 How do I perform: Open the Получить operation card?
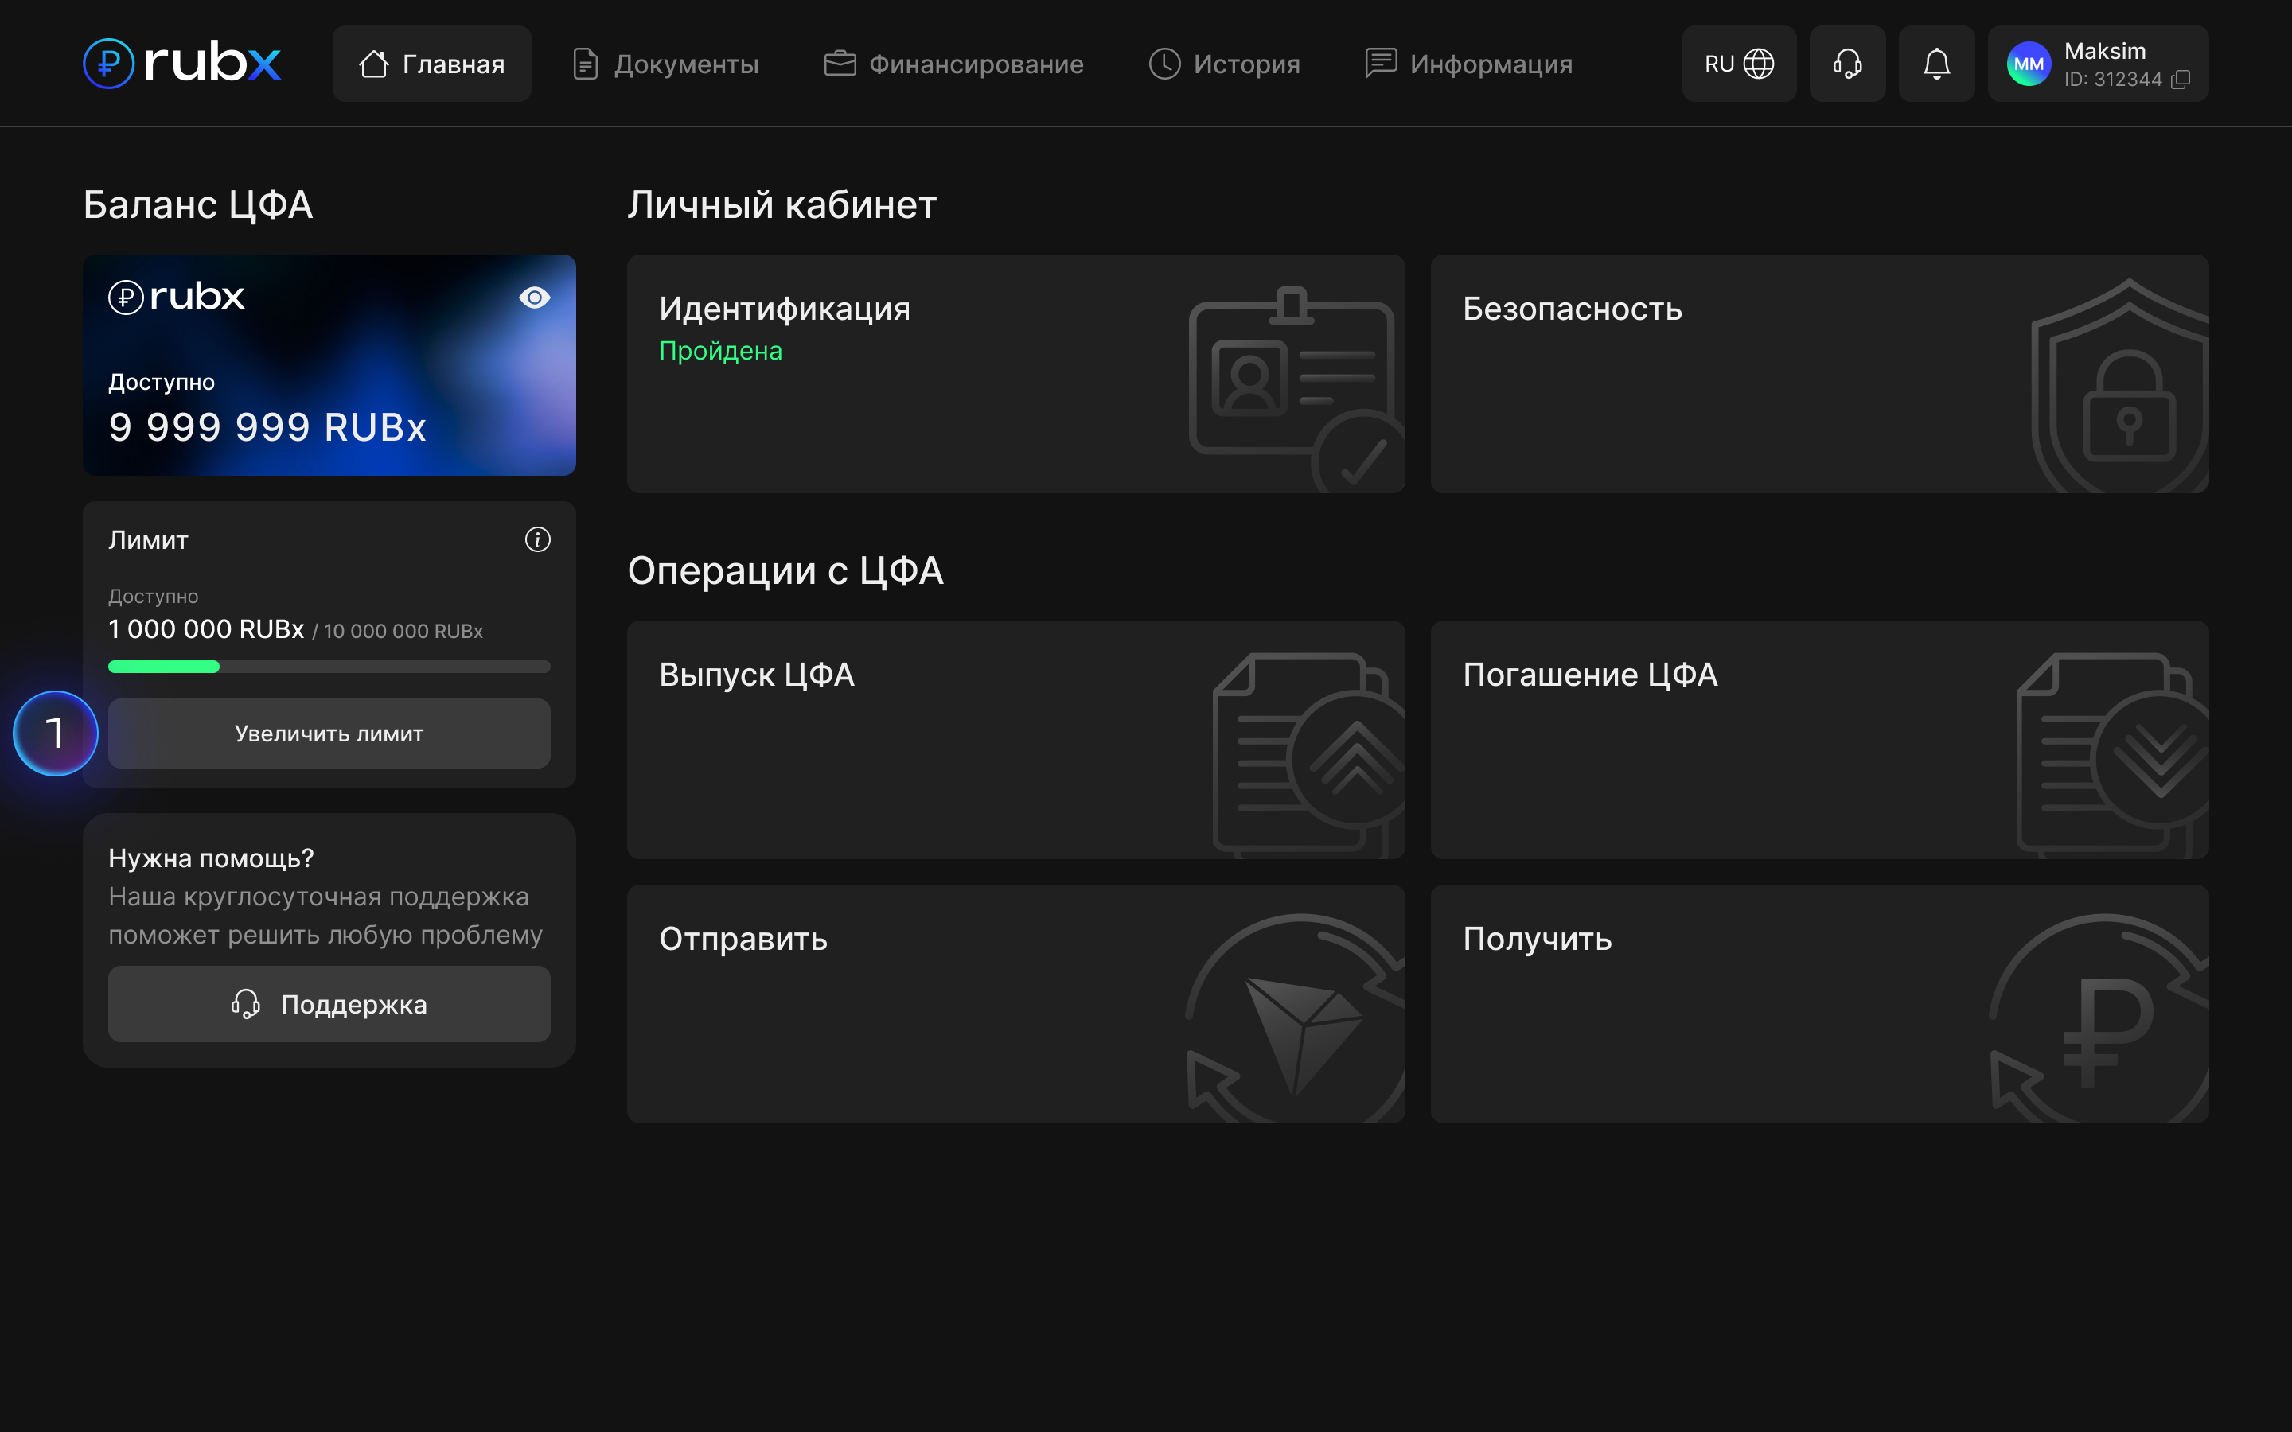pos(1818,1003)
